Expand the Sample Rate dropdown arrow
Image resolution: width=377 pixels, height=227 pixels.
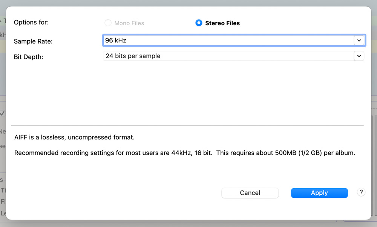coord(359,40)
